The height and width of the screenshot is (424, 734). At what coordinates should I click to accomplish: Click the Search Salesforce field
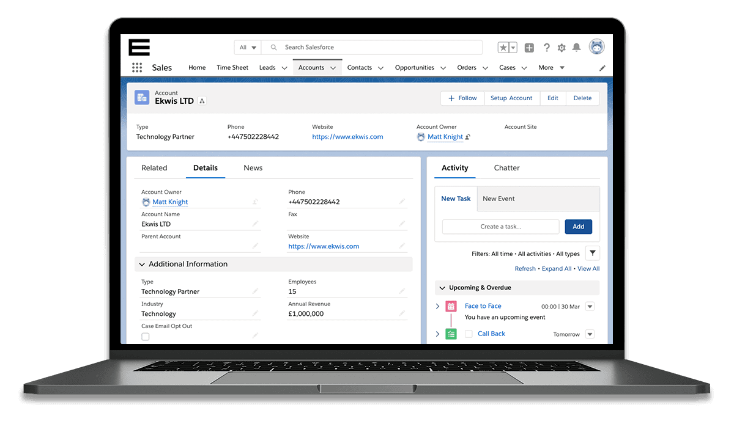pyautogui.click(x=372, y=48)
